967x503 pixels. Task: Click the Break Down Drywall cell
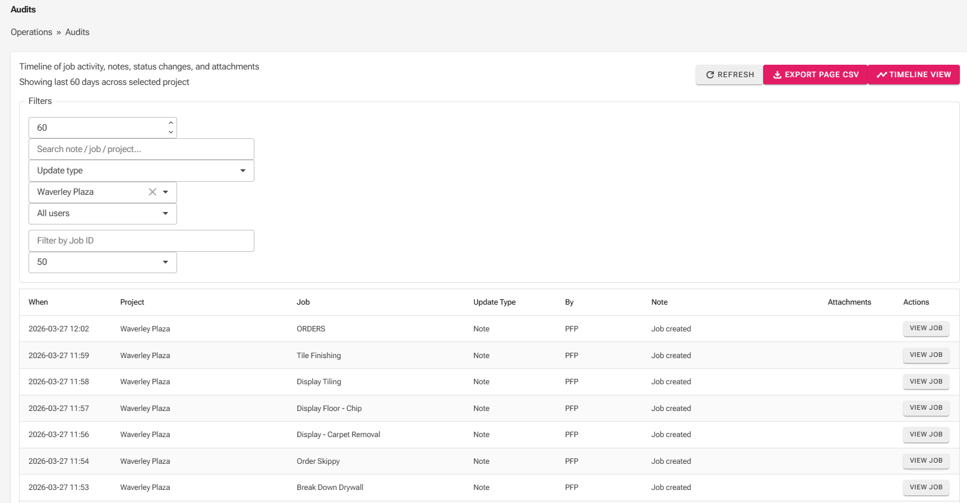point(330,488)
